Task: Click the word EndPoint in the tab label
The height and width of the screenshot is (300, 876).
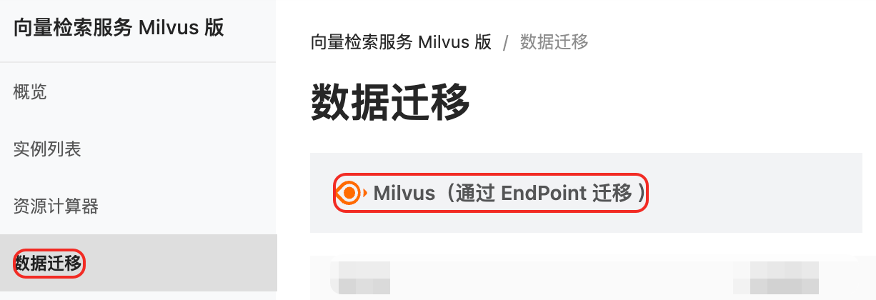Action: pyautogui.click(x=544, y=193)
